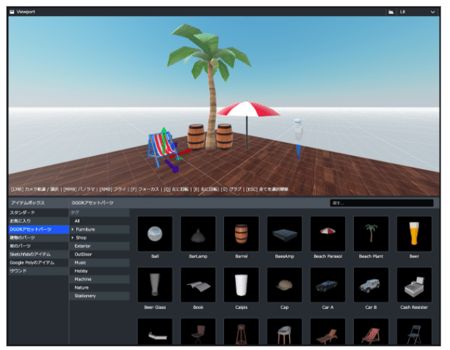Select the DOORアセットパーツ category
The image size is (450, 350).
[x=38, y=229]
